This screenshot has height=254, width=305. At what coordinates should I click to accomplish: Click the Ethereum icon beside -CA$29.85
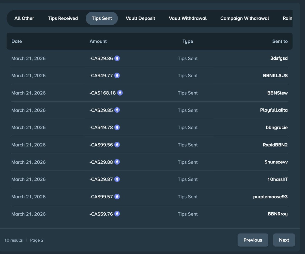tap(117, 110)
